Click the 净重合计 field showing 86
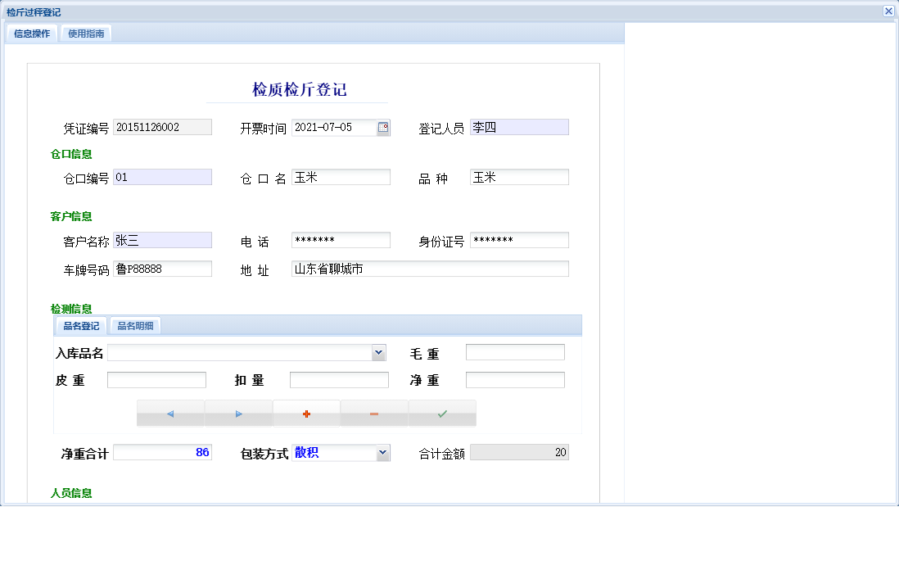The width and height of the screenshot is (899, 579). pos(162,452)
